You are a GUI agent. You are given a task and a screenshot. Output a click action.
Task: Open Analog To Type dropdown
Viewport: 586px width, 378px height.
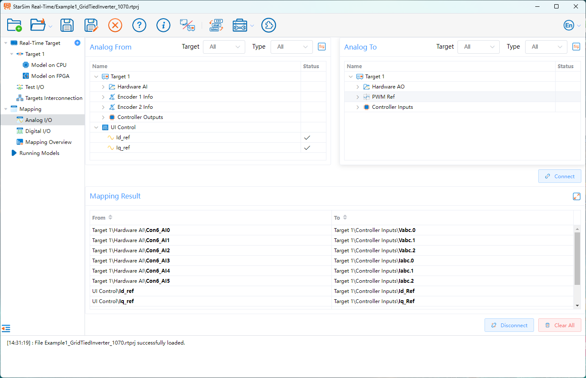[x=546, y=47]
